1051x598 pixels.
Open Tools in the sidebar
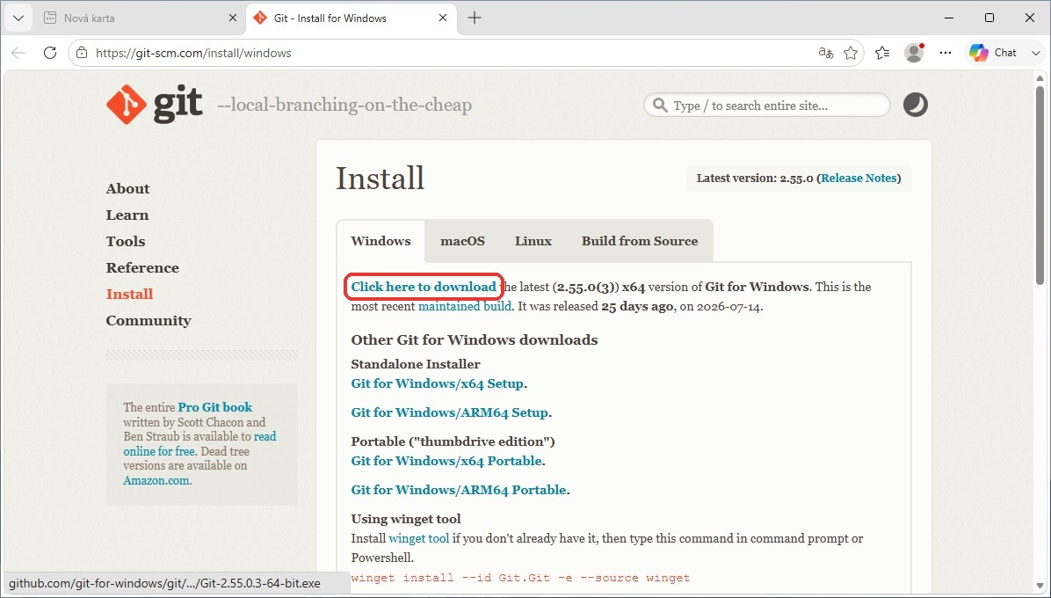(126, 241)
